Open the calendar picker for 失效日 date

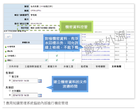point(40,95)
